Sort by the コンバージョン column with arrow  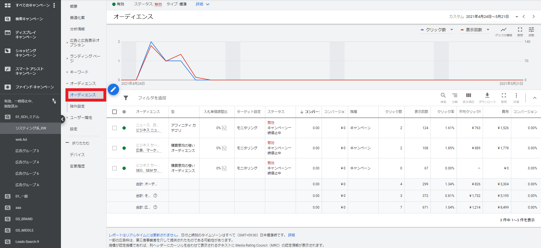click(310, 112)
